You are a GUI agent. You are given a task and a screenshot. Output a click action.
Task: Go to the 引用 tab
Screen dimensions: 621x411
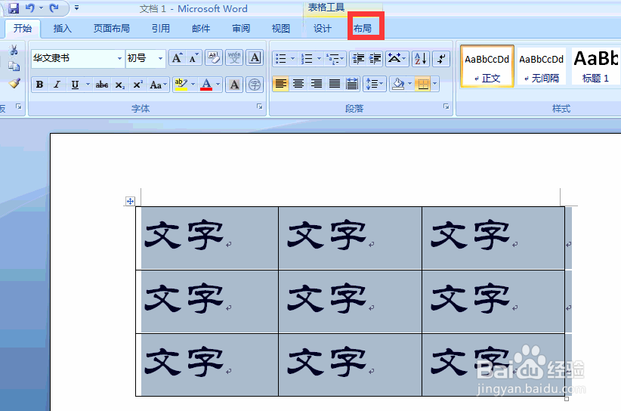click(161, 29)
